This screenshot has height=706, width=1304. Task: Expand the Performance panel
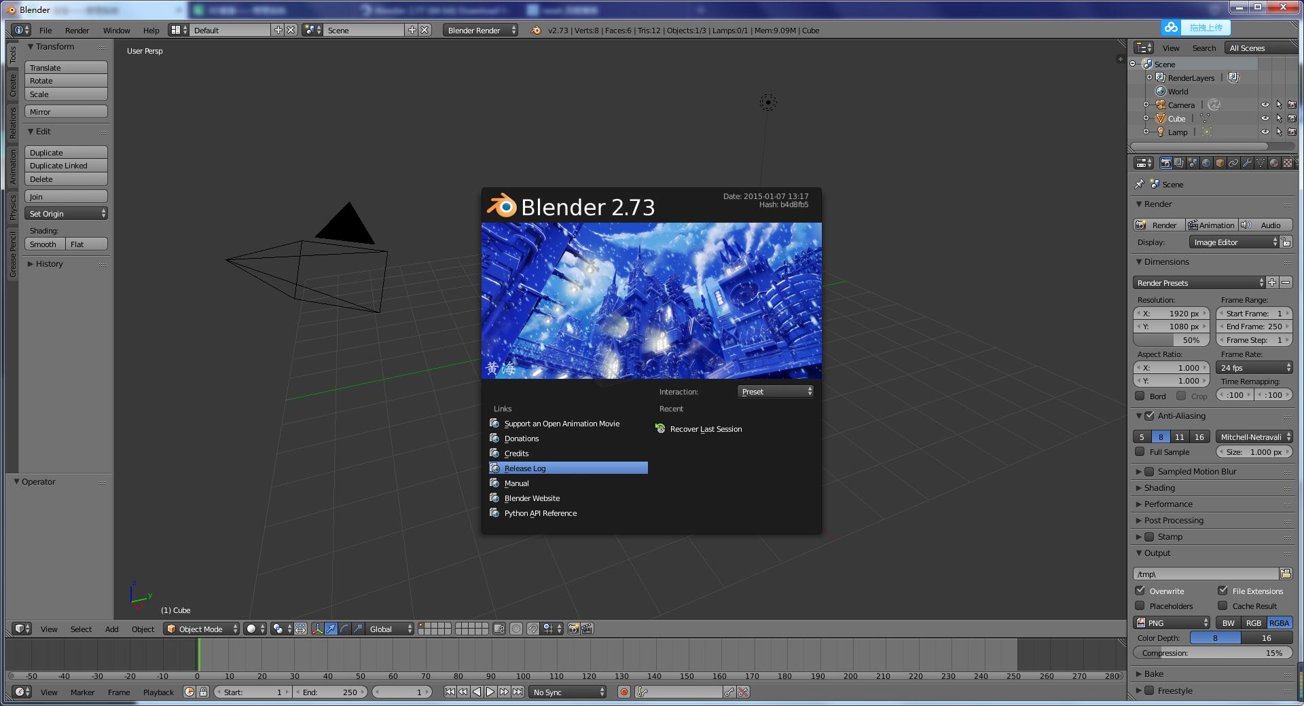[1168, 504]
